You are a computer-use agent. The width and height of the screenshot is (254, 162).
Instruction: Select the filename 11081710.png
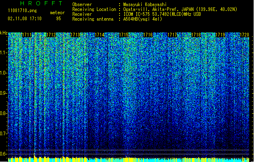click(23, 11)
